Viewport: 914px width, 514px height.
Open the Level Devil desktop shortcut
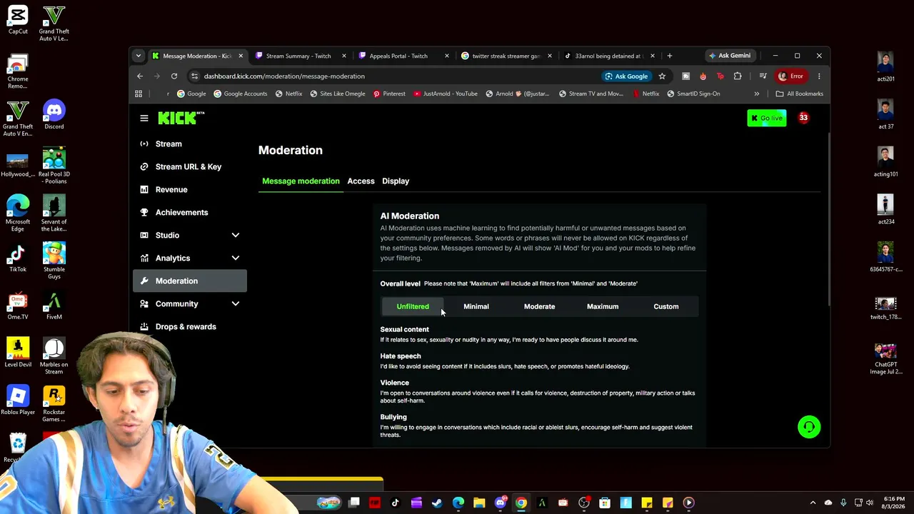(x=18, y=353)
